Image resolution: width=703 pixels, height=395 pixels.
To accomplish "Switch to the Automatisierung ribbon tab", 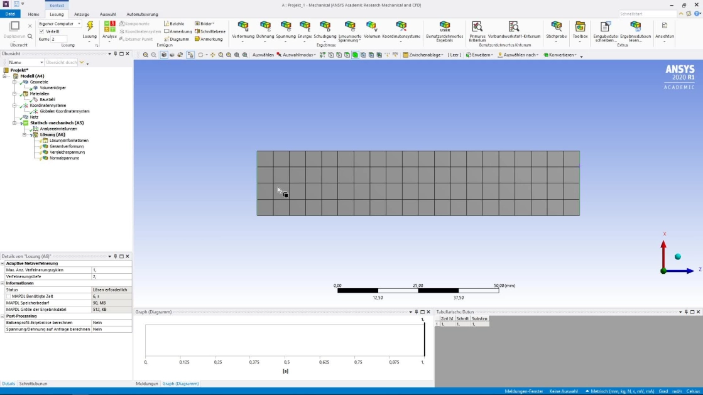I will (142, 14).
